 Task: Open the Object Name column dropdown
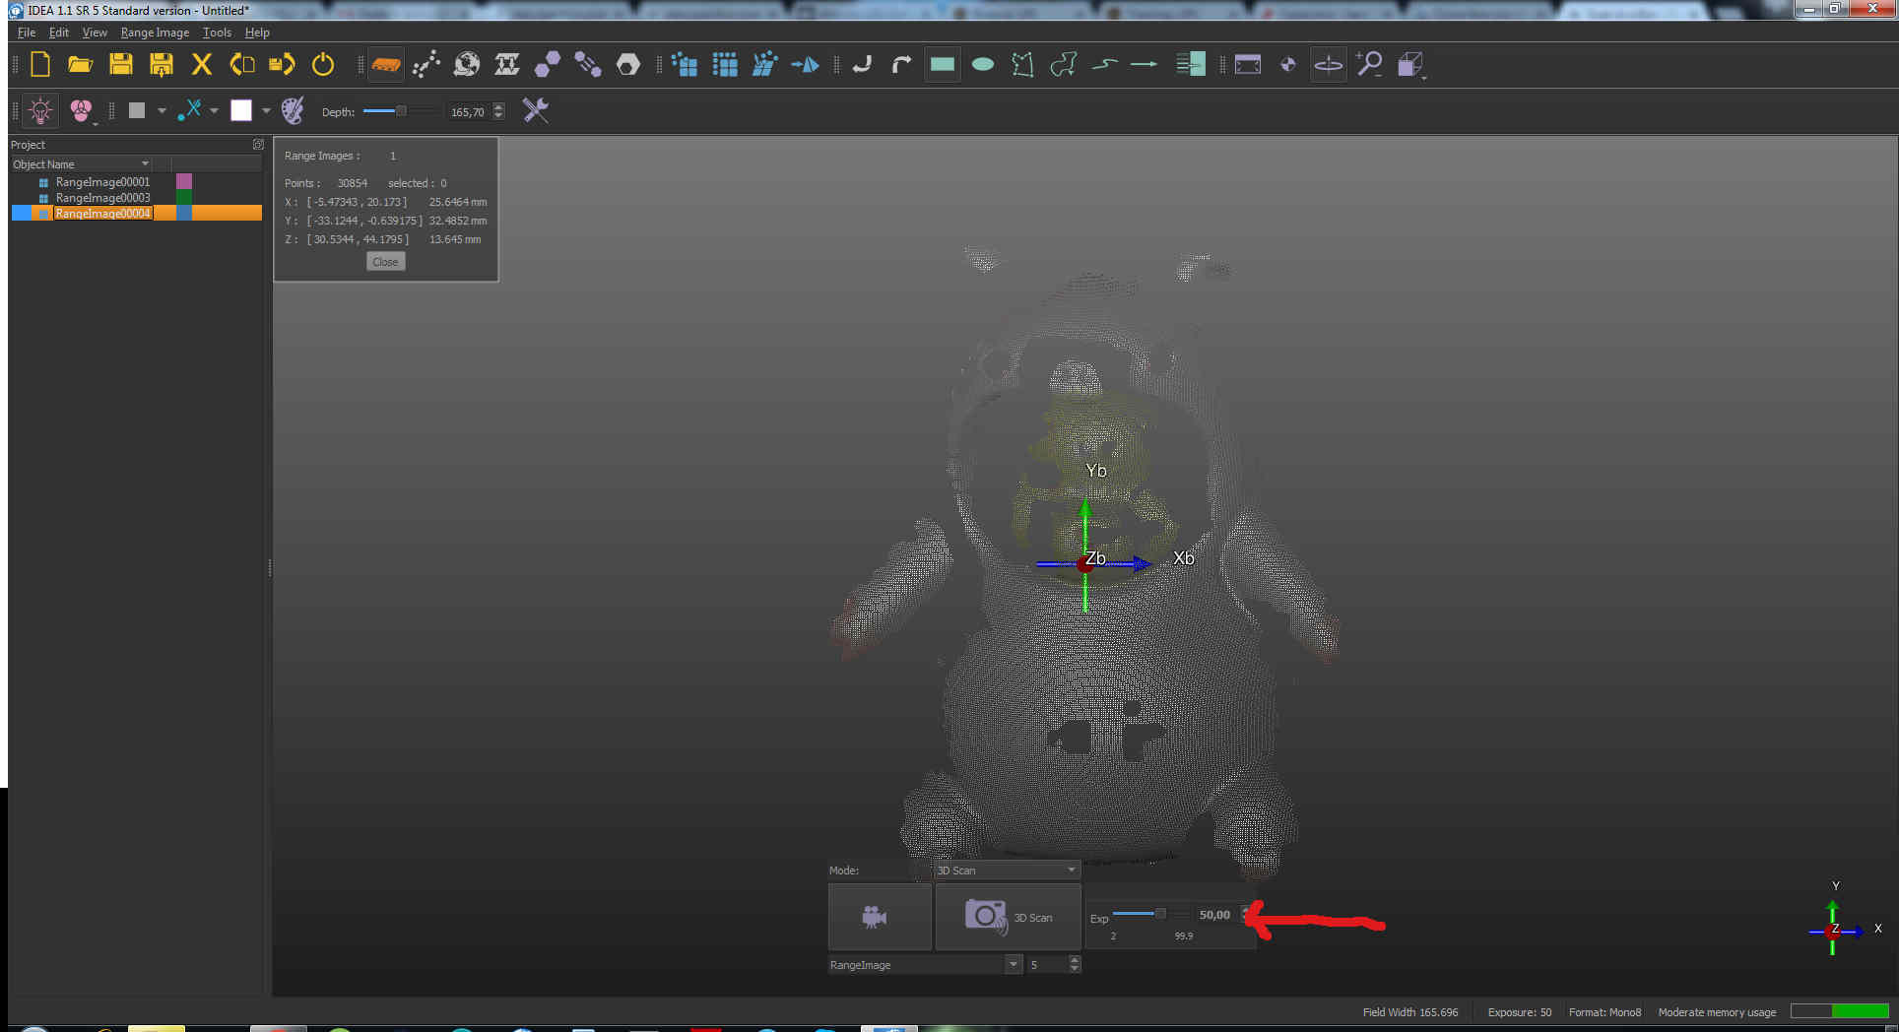click(145, 164)
